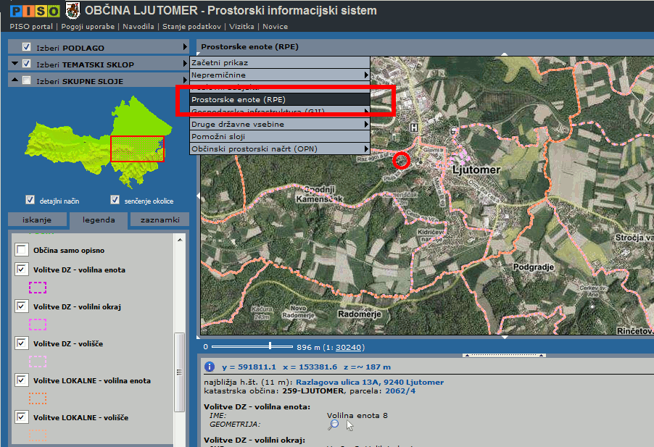
Task: Enable the Občina samo opisno checkbox
Action: (22, 250)
